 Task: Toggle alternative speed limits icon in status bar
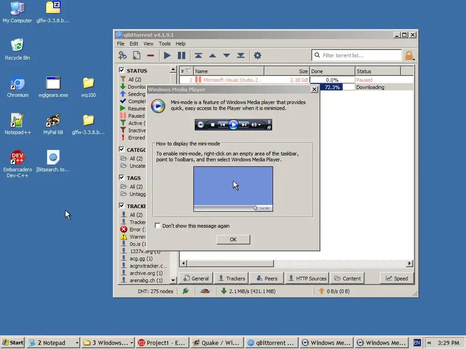(205, 291)
